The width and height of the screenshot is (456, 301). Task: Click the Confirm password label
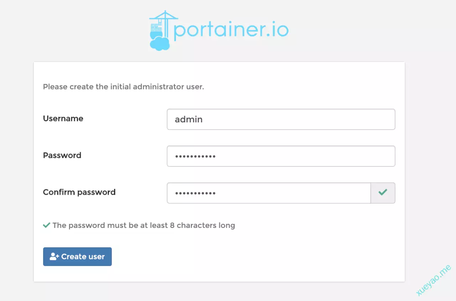79,192
